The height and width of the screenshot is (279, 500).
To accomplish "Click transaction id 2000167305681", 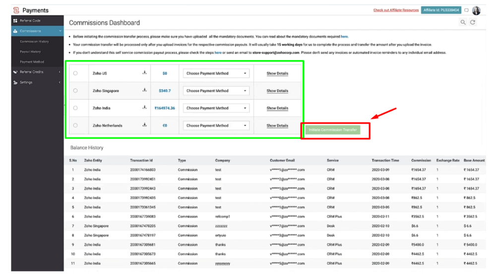I will 142,245.
